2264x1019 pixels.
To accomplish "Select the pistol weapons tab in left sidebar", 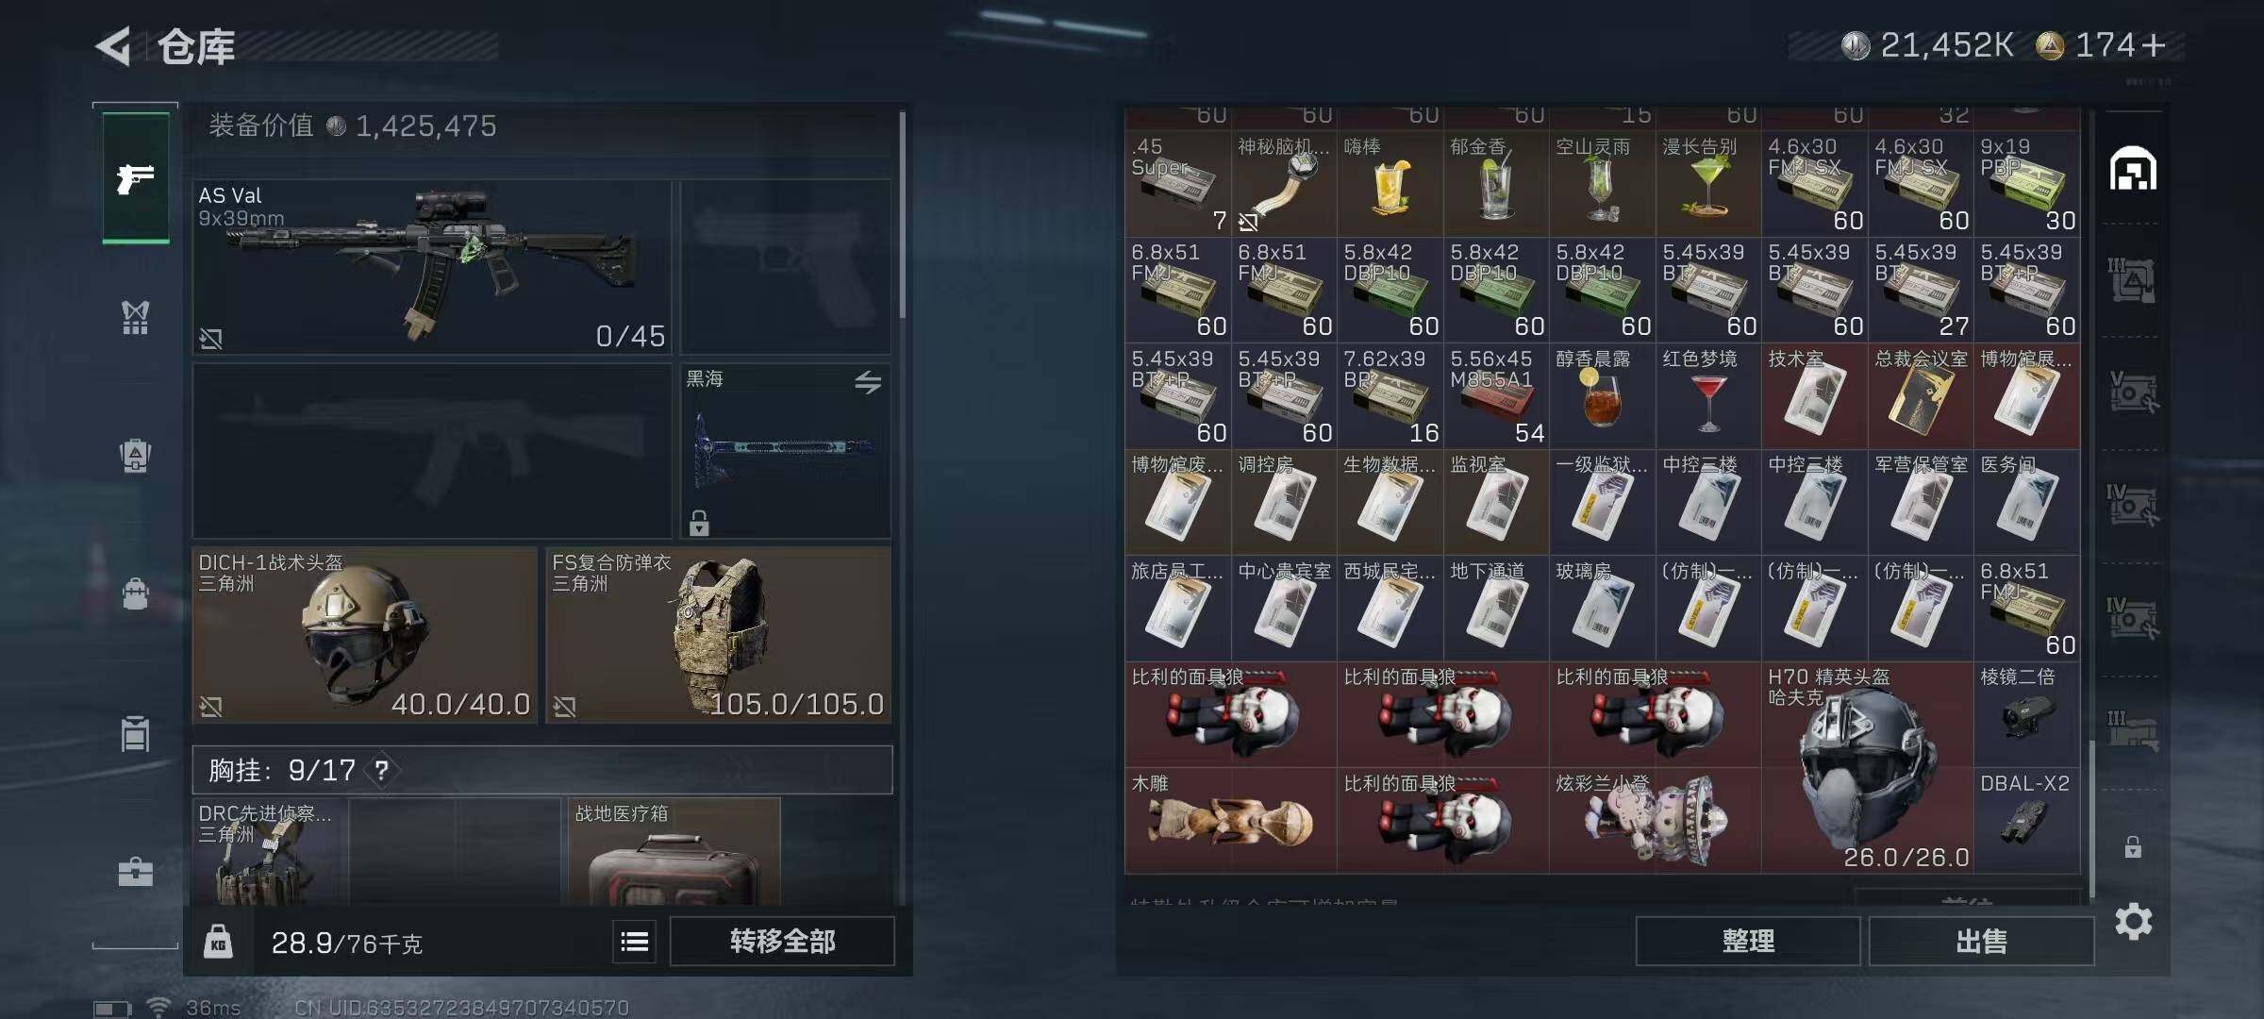I will (136, 177).
